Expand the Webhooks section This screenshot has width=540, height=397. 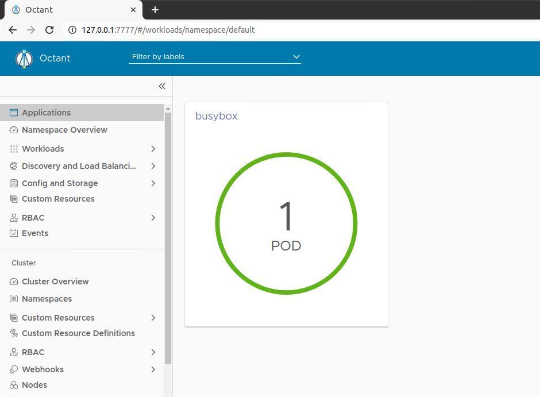click(153, 369)
